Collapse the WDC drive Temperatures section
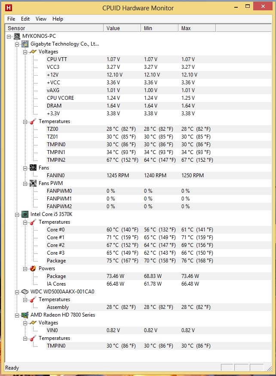276x376 pixels. point(25,300)
